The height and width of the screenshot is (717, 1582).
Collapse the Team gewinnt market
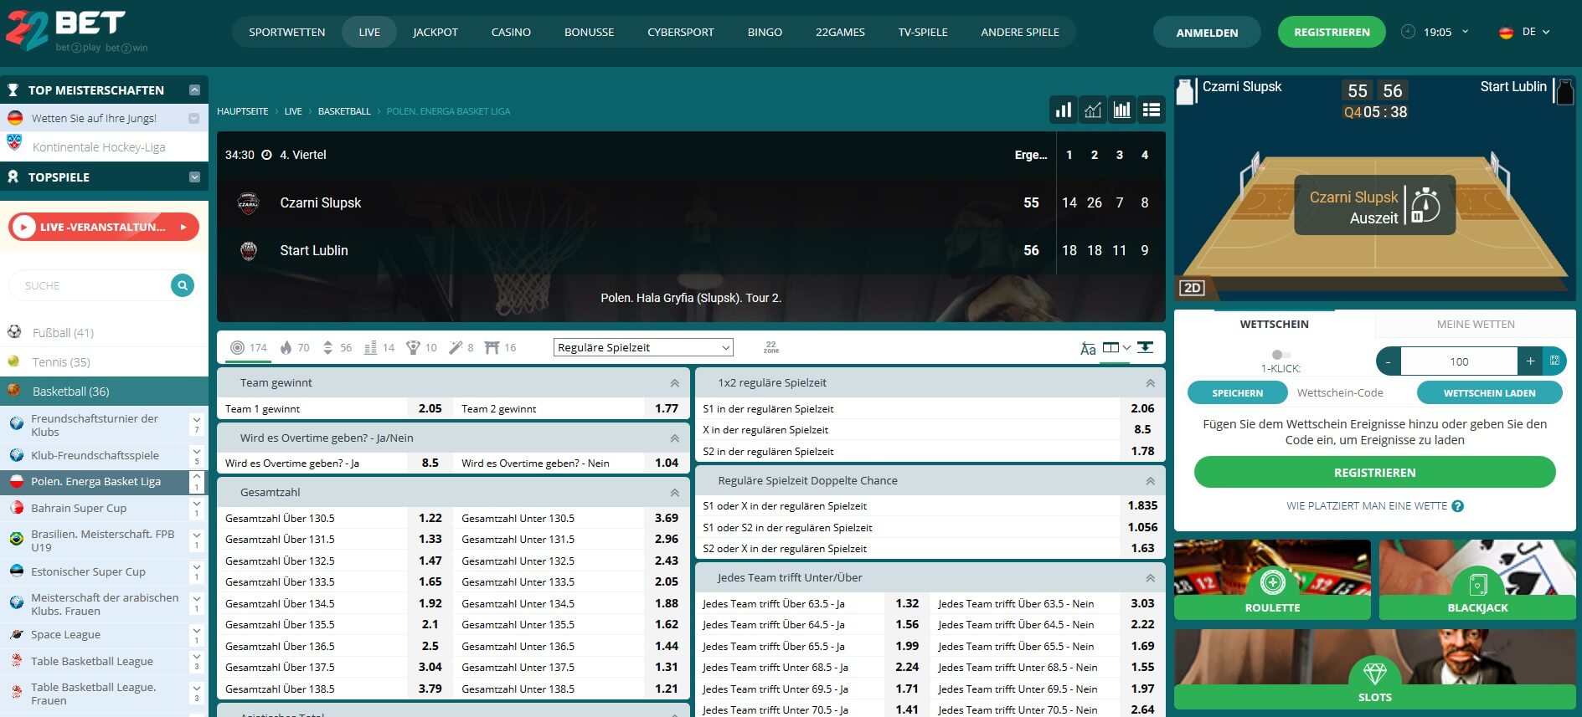point(674,383)
